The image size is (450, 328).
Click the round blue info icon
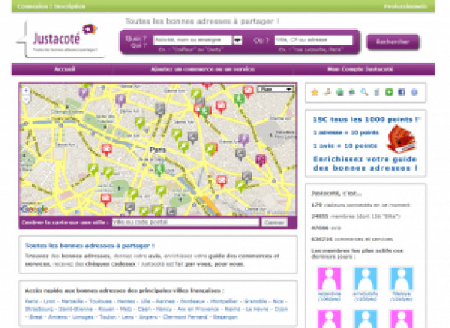(414, 92)
